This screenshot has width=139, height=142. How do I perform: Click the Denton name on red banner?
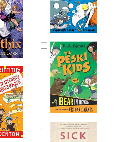pyautogui.click(x=10, y=134)
